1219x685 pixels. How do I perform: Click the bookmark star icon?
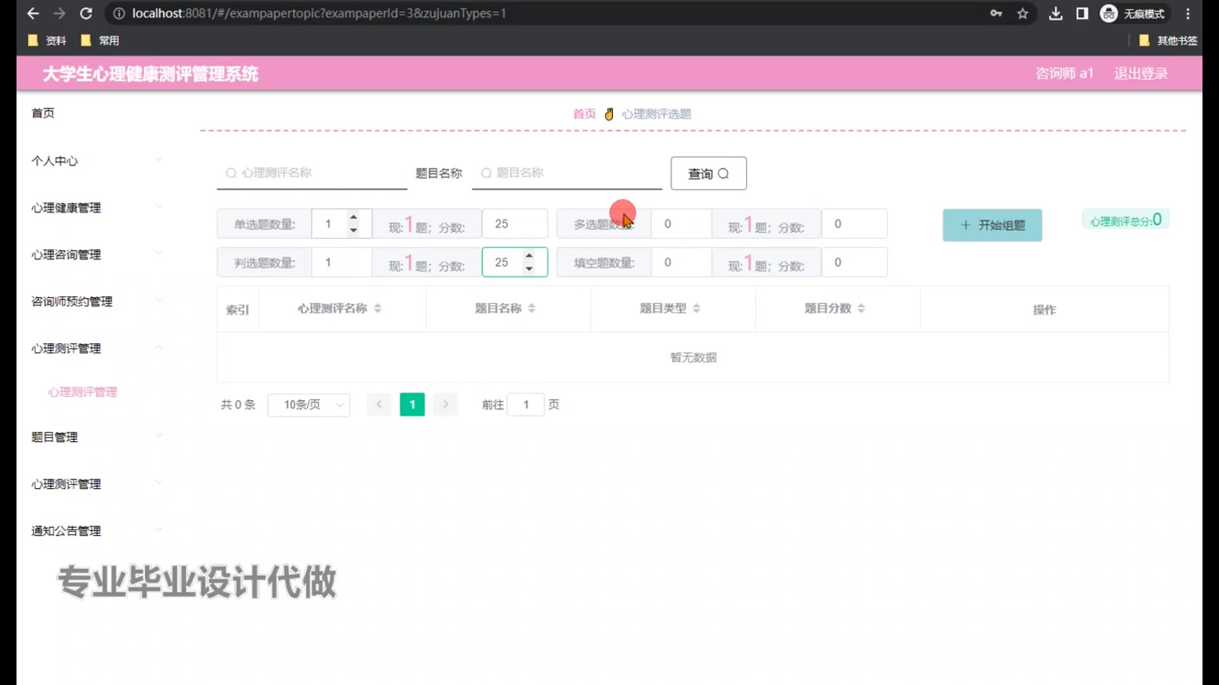click(1022, 13)
